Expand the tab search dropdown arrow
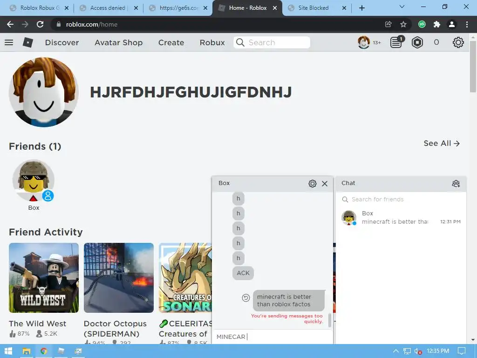The image size is (477, 358). click(x=402, y=7)
